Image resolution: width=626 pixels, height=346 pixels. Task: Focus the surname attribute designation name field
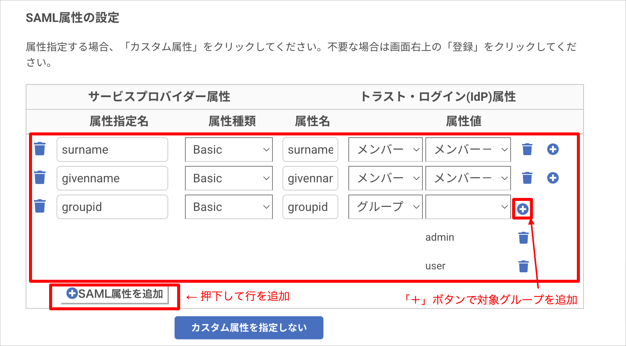pos(112,150)
